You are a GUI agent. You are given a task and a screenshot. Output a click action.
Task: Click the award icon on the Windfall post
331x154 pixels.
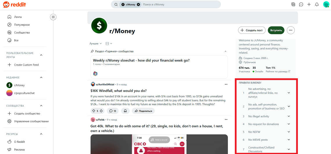125,111
